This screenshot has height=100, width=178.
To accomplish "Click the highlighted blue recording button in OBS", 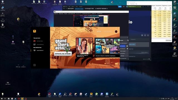I will (x=123, y=46).
